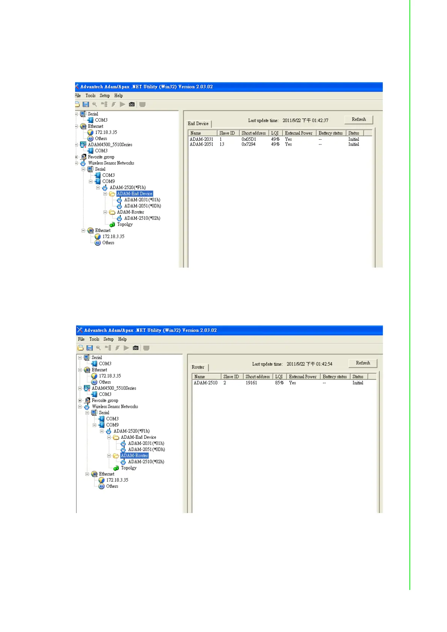Click the Topolgy green icon in Router window
The height and width of the screenshot is (632, 447).
(116, 468)
